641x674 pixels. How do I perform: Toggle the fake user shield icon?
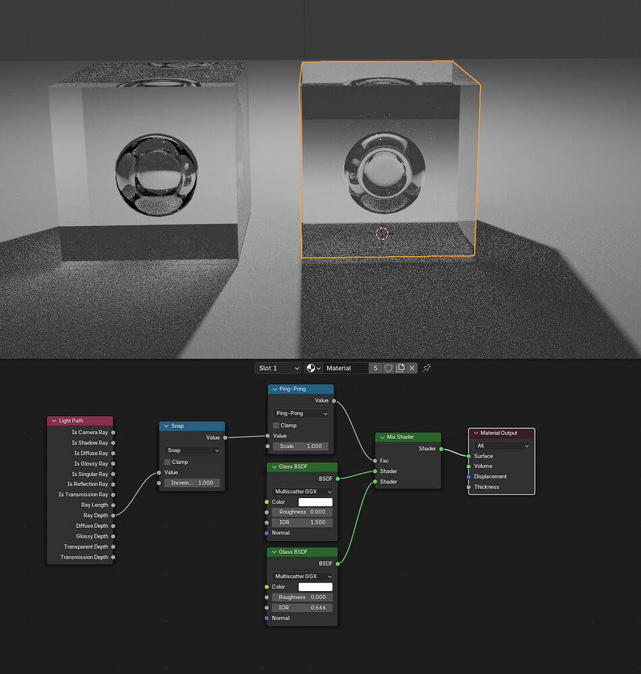click(x=388, y=368)
